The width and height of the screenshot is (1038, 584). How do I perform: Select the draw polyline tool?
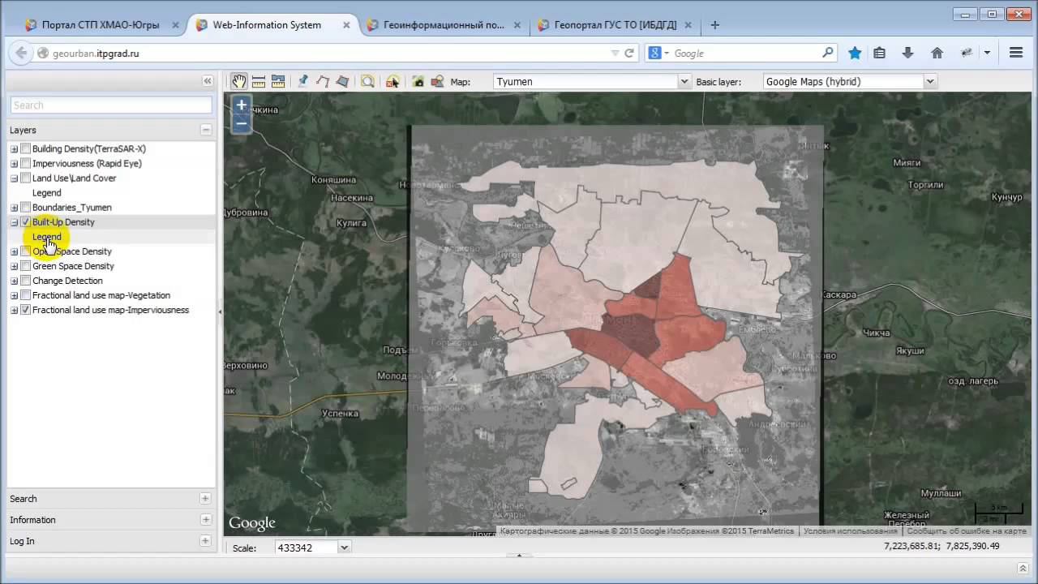323,81
